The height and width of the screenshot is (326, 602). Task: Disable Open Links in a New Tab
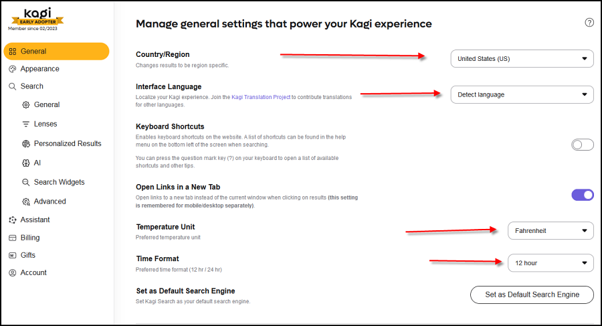(582, 195)
